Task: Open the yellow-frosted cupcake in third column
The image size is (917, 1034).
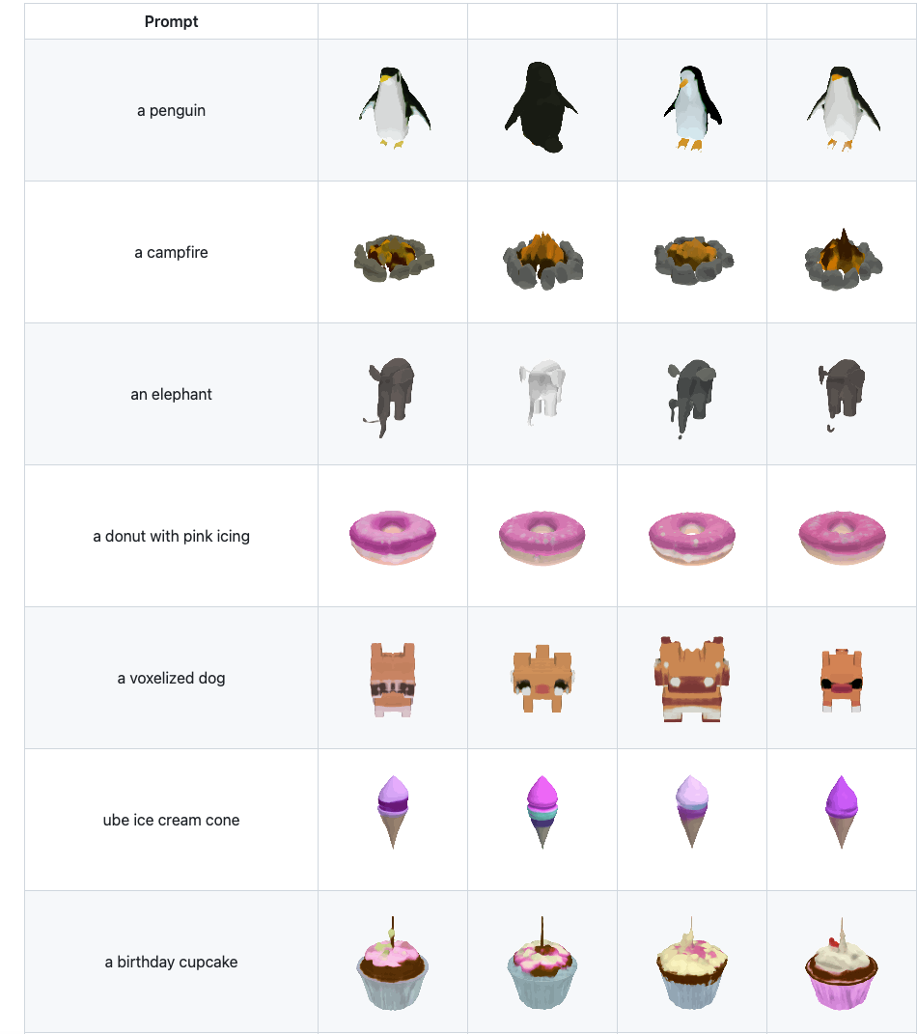Action: pos(691,964)
